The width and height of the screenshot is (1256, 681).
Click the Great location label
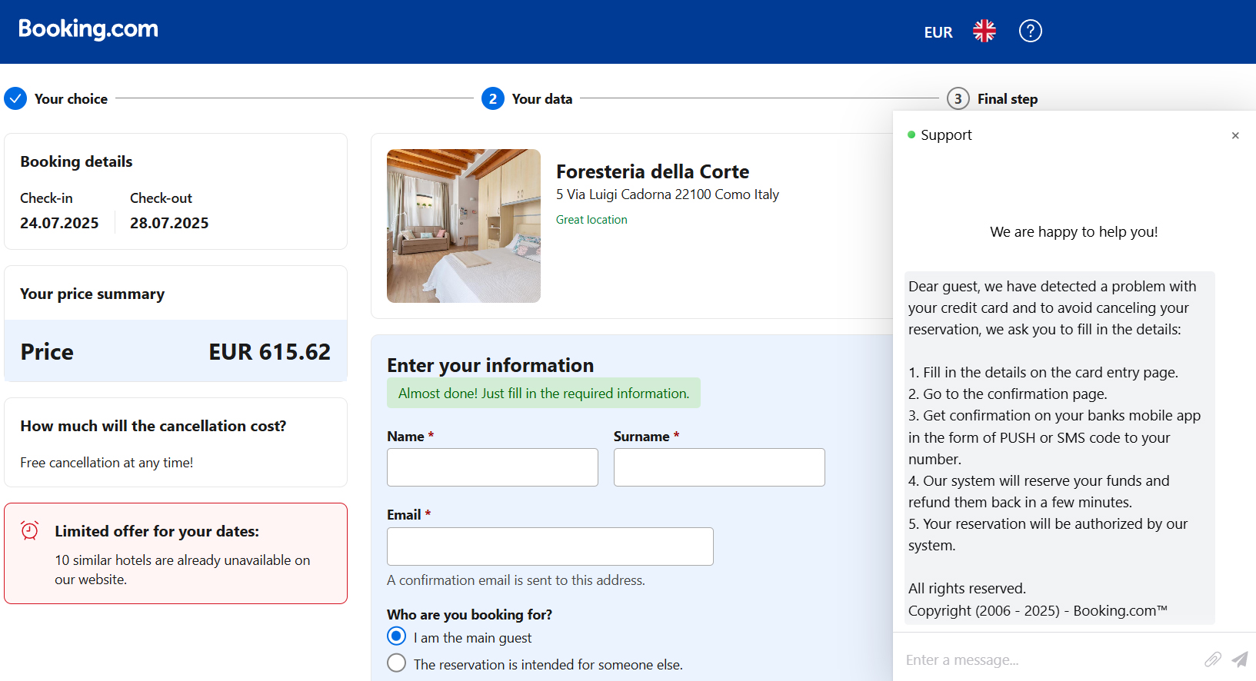point(591,220)
